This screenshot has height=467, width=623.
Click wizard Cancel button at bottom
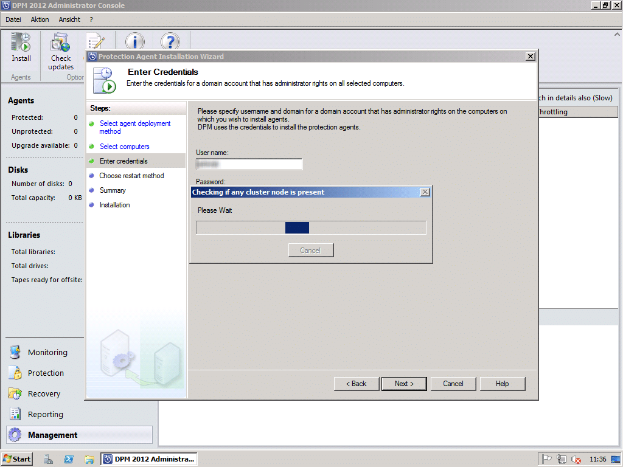(x=453, y=384)
